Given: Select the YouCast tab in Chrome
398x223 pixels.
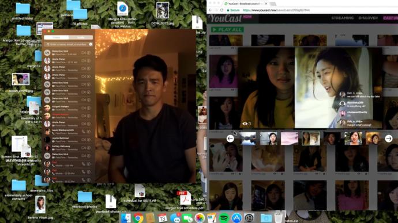Looking at the screenshot, I should 245,4.
